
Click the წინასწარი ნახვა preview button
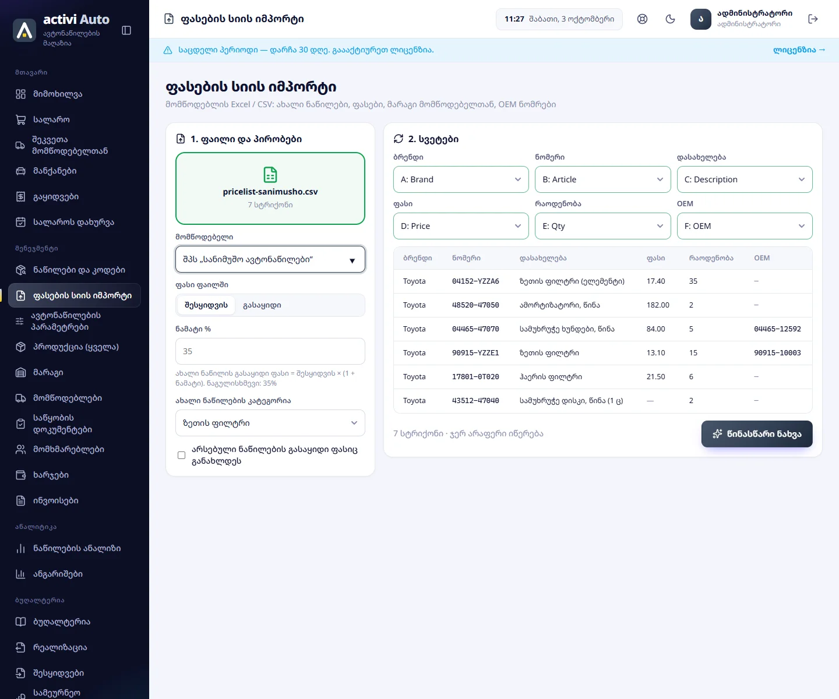(757, 434)
